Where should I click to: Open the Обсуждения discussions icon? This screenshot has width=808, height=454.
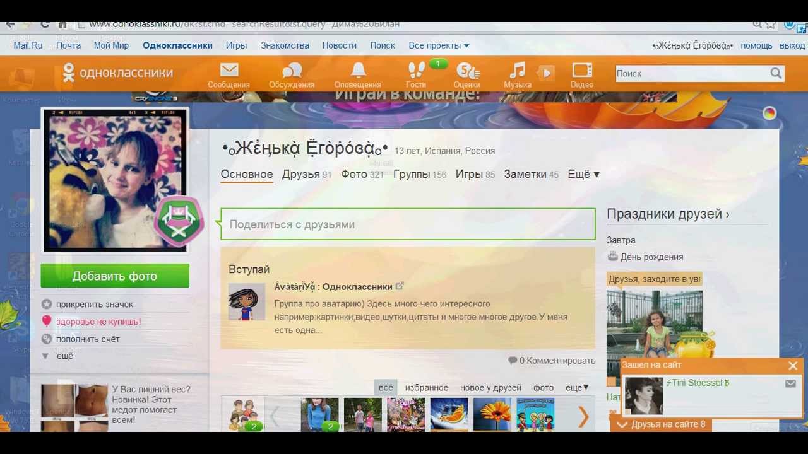292,71
